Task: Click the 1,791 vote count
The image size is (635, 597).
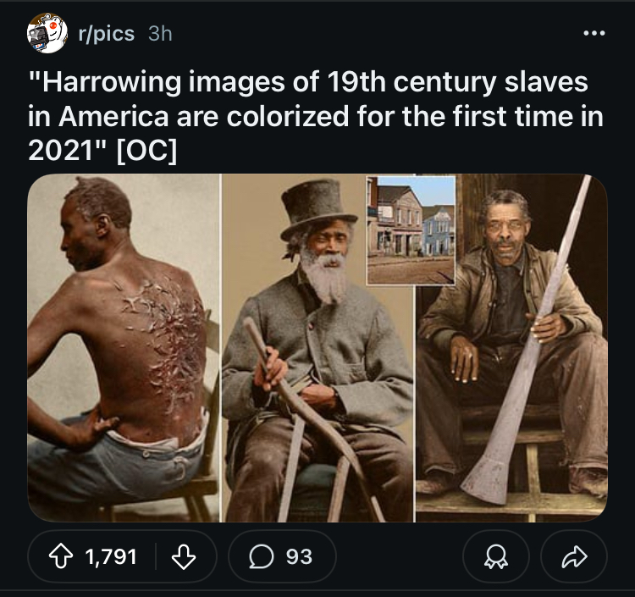Action: tap(111, 556)
